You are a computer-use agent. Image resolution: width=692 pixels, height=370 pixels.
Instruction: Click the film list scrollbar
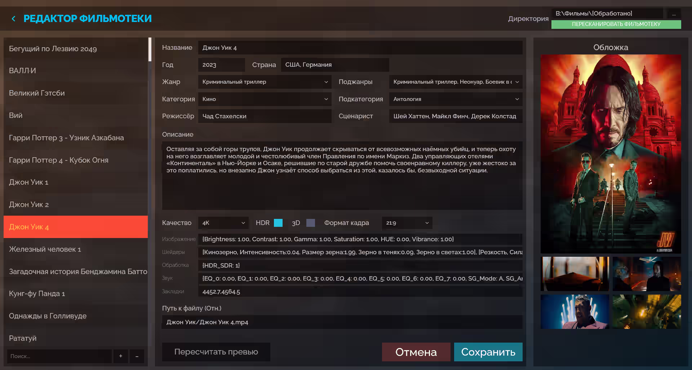150,49
